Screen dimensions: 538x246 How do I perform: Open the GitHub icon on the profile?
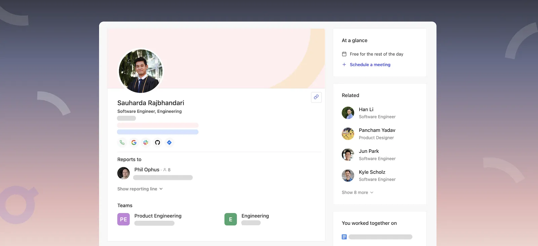click(x=157, y=143)
